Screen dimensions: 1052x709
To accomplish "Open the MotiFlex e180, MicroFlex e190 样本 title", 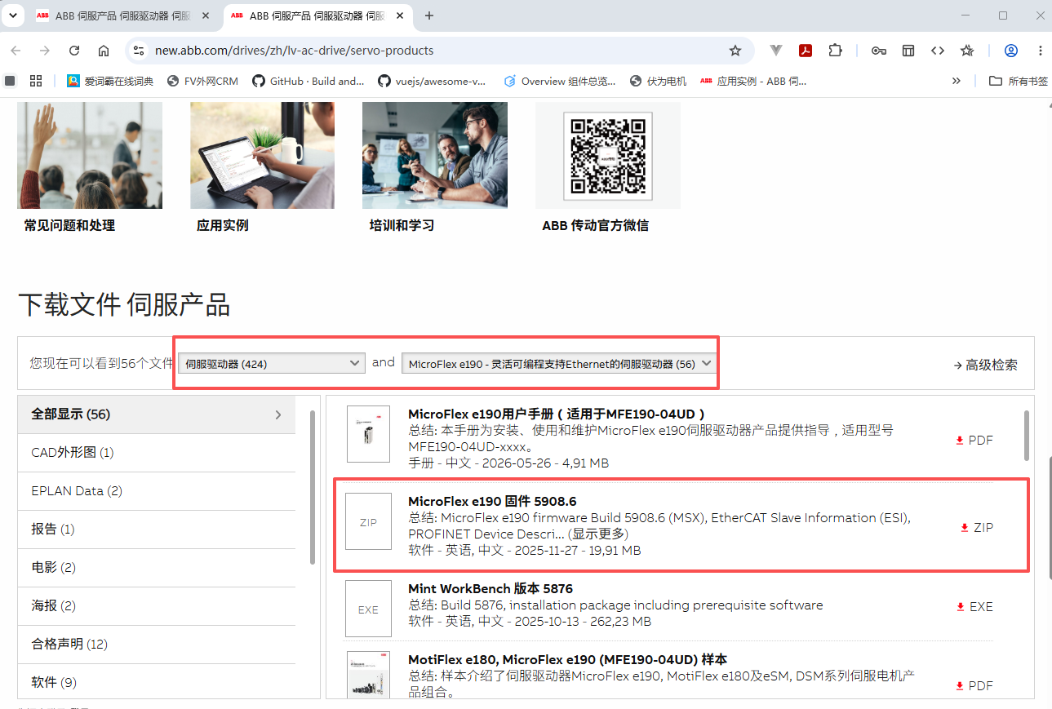I will [567, 659].
